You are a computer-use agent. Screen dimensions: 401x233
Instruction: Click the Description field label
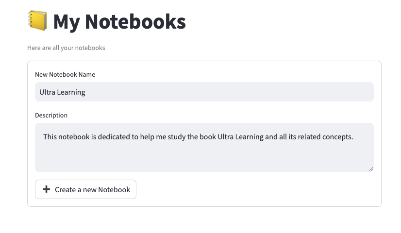[x=51, y=115]
